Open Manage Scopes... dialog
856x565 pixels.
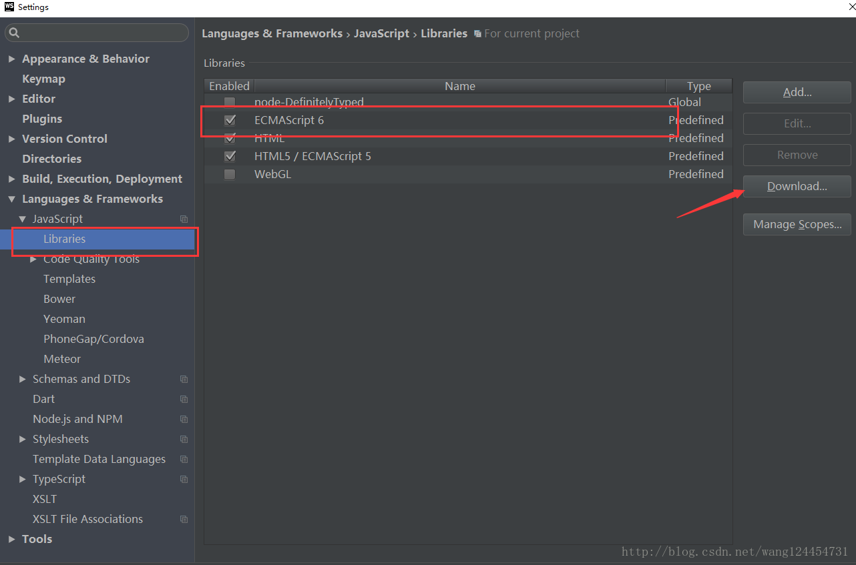pos(797,224)
